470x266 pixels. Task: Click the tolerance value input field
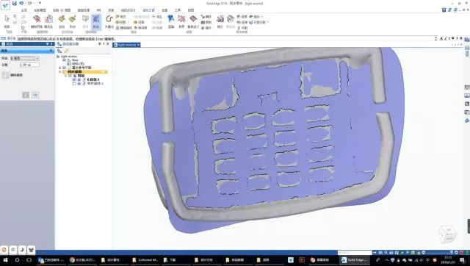coord(29,65)
